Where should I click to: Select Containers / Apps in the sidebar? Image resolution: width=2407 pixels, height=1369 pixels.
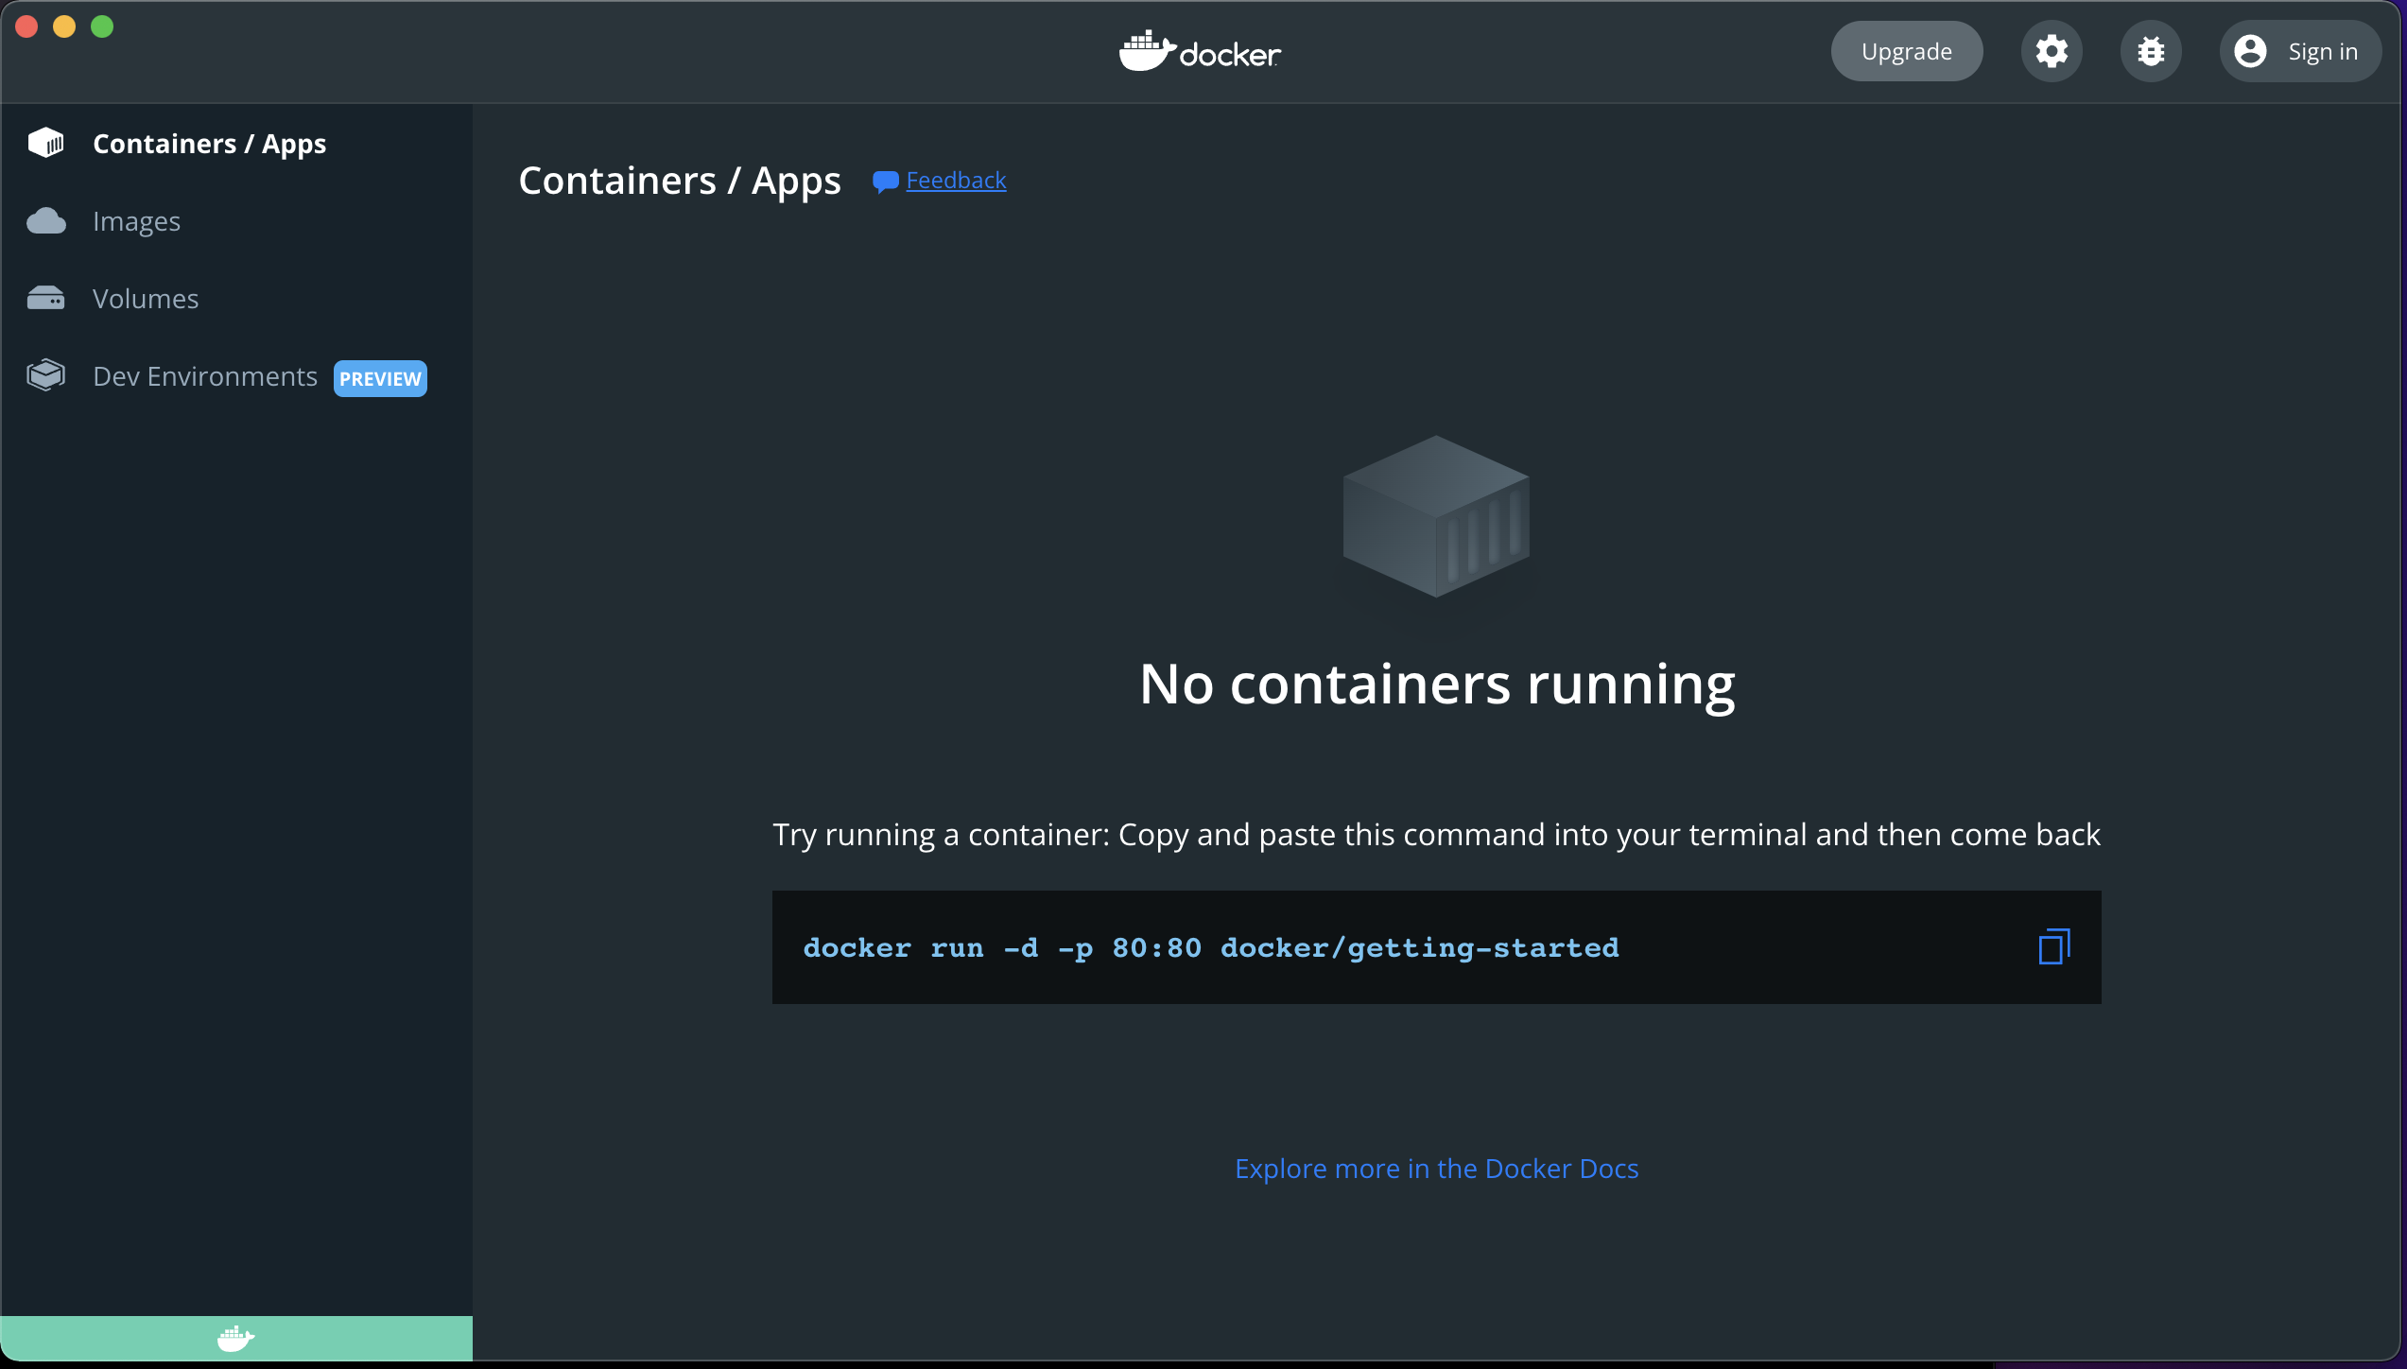pos(209,144)
